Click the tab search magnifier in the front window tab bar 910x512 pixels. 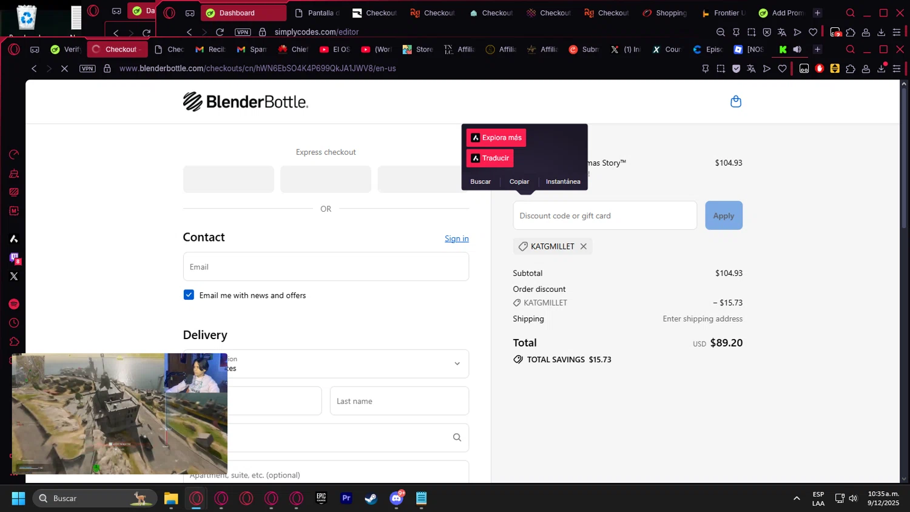click(x=850, y=49)
